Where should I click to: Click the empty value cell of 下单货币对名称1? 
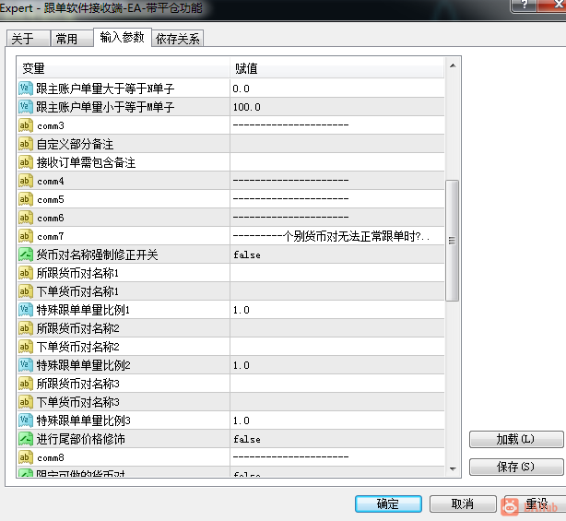pyautogui.click(x=337, y=291)
